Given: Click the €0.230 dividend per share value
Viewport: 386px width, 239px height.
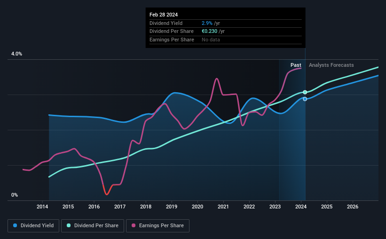Looking at the screenshot, I should [210, 32].
